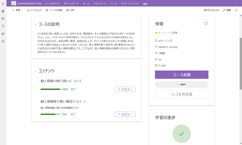Click the 登録中 enrolled status button

tap(182, 84)
